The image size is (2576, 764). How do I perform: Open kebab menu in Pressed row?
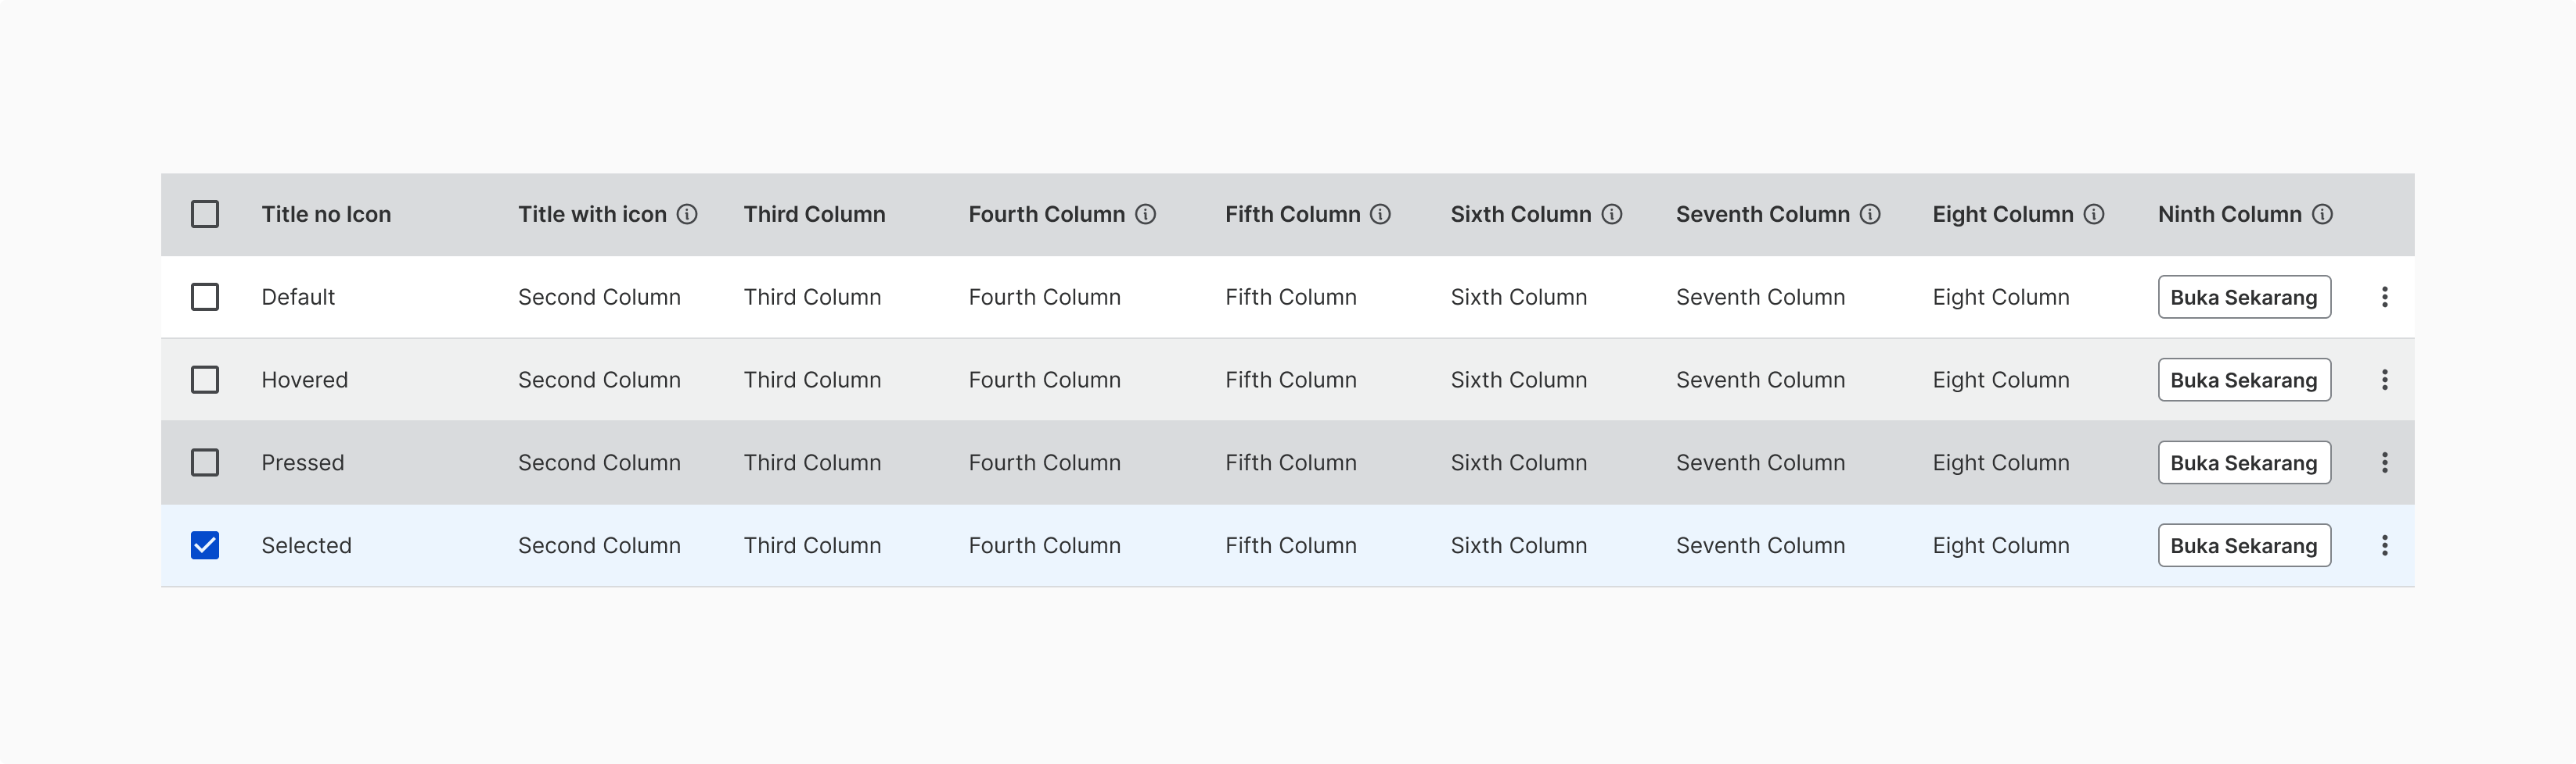[2385, 462]
